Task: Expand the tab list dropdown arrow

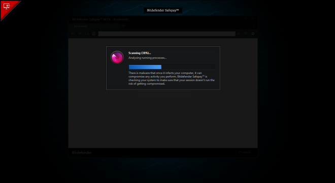Action: click(254, 26)
